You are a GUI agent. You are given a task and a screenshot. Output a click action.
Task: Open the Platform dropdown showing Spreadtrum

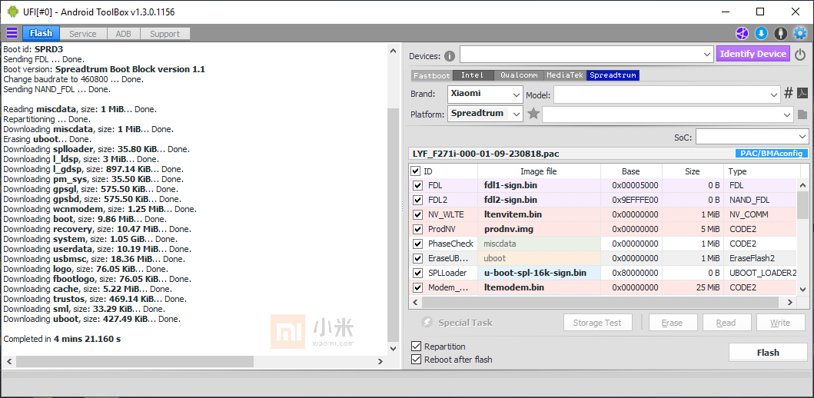point(485,114)
